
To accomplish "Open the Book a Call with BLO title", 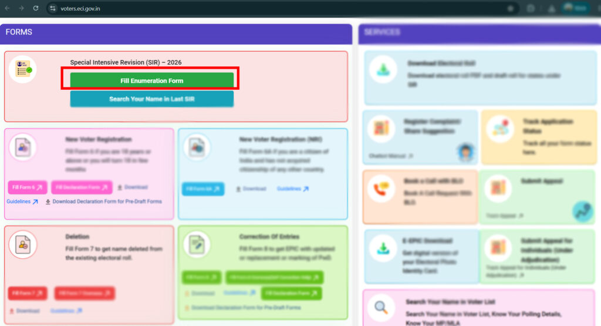I will click(x=433, y=181).
